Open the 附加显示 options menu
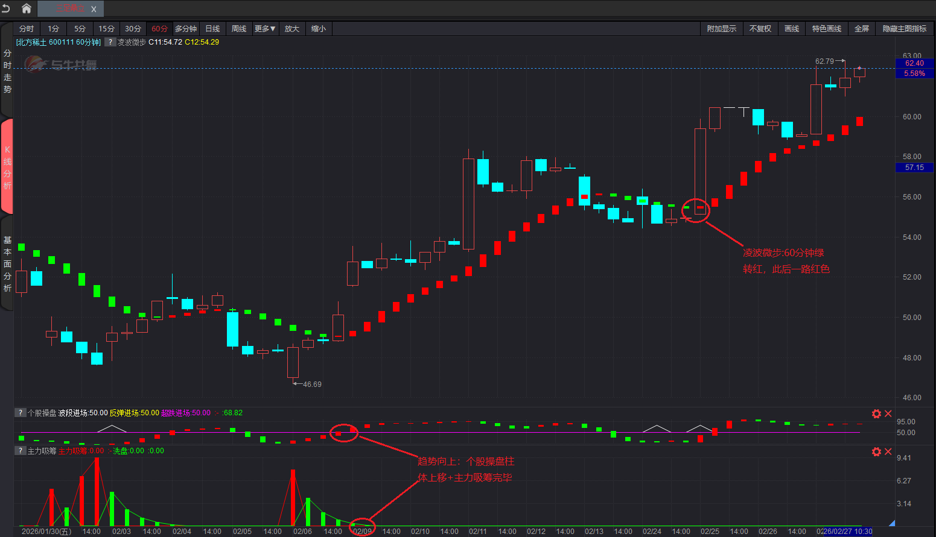Image resolution: width=936 pixels, height=537 pixels. click(x=721, y=29)
